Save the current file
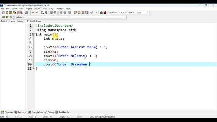 [x=11, y=13]
